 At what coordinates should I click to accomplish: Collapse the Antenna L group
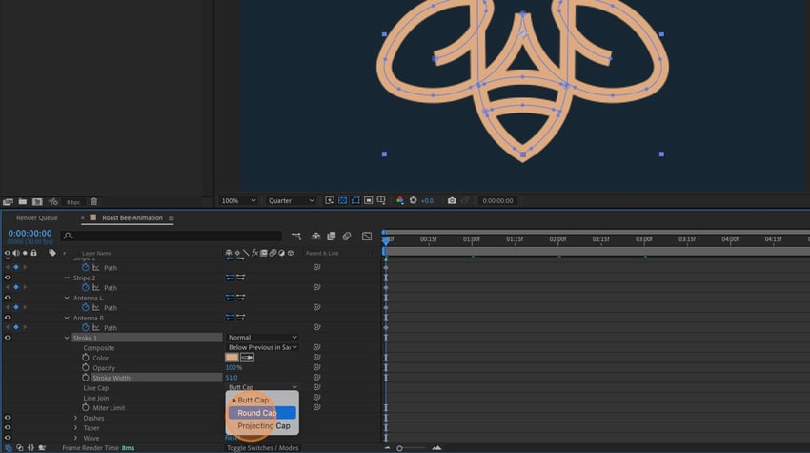tap(67, 298)
